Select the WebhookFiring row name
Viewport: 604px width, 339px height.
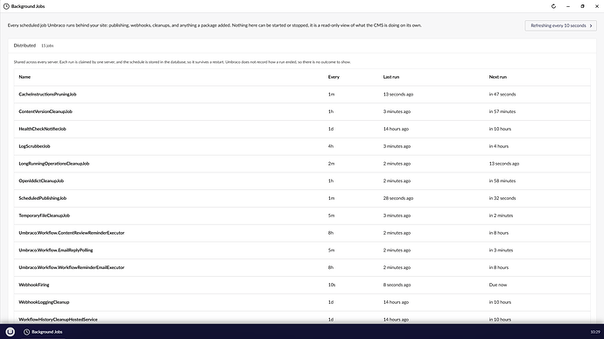34,285
